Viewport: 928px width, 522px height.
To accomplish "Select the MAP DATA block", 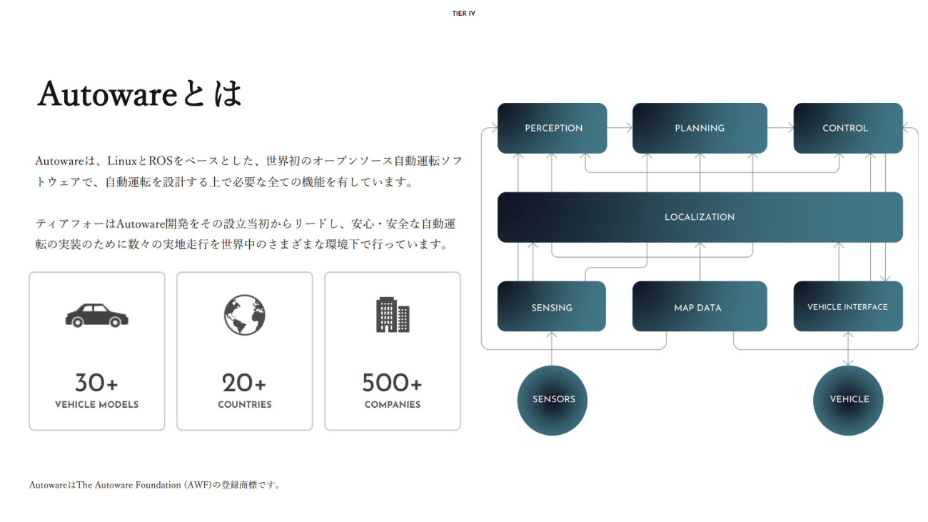I will [700, 306].
